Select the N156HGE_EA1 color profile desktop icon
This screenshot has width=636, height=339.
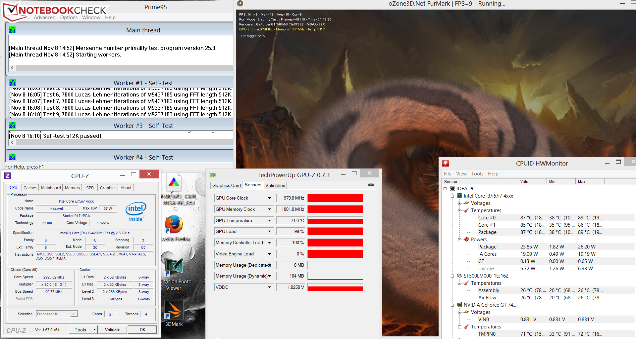(174, 182)
